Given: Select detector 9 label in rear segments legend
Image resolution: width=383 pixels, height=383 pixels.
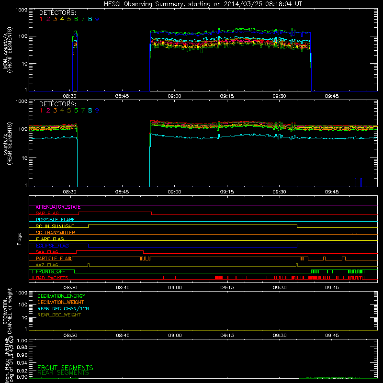Looking at the screenshot, I should coord(97,111).
